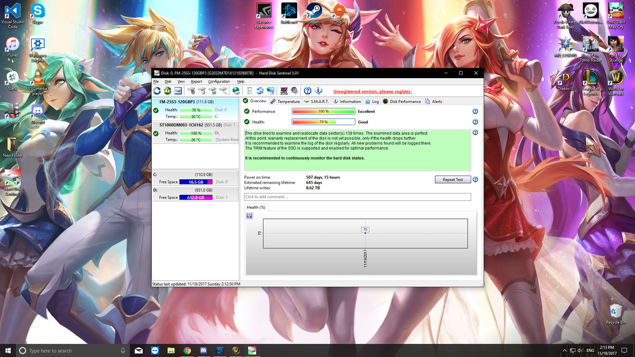The image size is (635, 357).
Task: Click the save icon above the health graph
Action: (249, 216)
